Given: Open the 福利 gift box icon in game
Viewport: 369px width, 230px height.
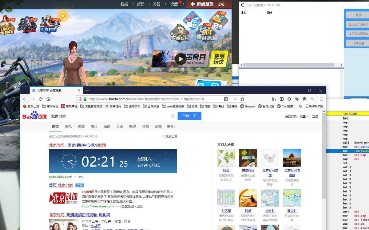Looking at the screenshot, I should [192, 20].
